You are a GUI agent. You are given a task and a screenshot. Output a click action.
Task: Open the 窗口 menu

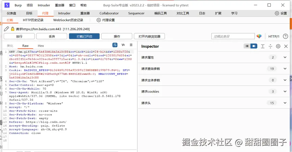(72, 5)
